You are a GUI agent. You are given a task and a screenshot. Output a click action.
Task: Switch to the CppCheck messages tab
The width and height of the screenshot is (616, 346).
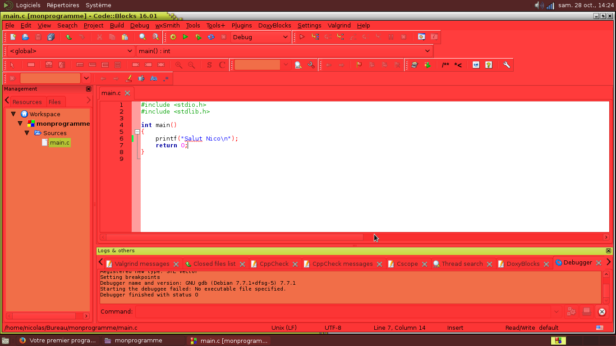[x=342, y=264]
